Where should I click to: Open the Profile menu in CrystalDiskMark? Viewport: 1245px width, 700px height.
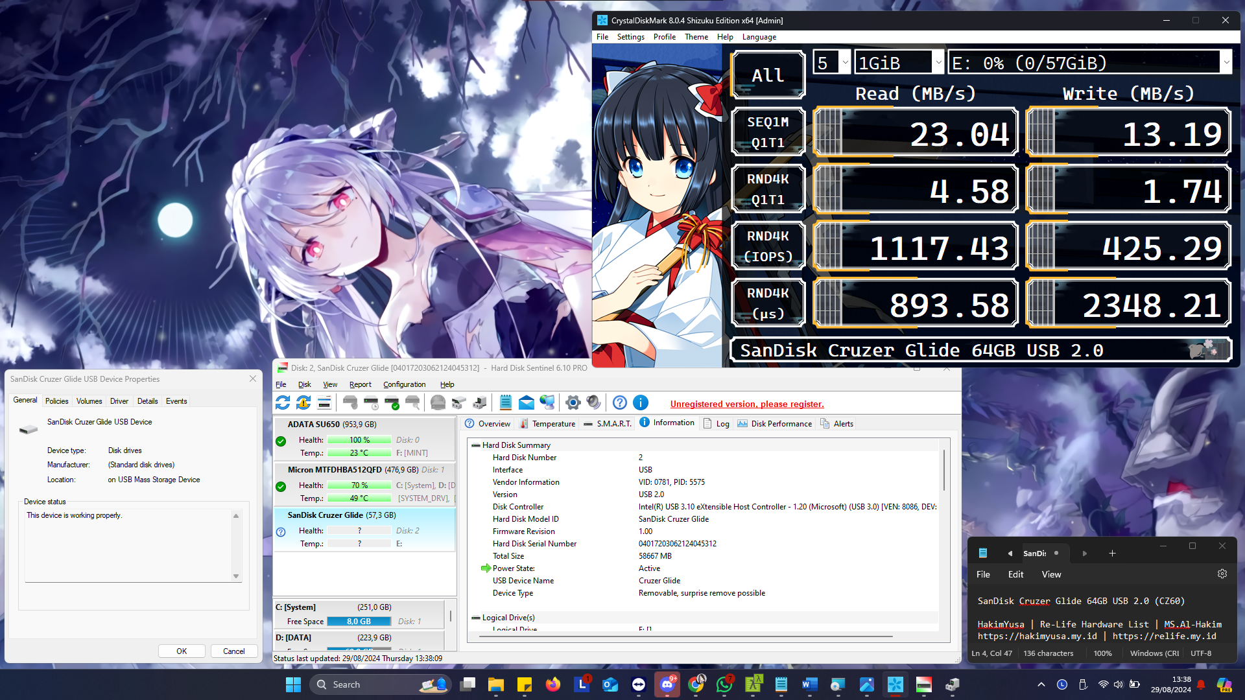pos(664,37)
